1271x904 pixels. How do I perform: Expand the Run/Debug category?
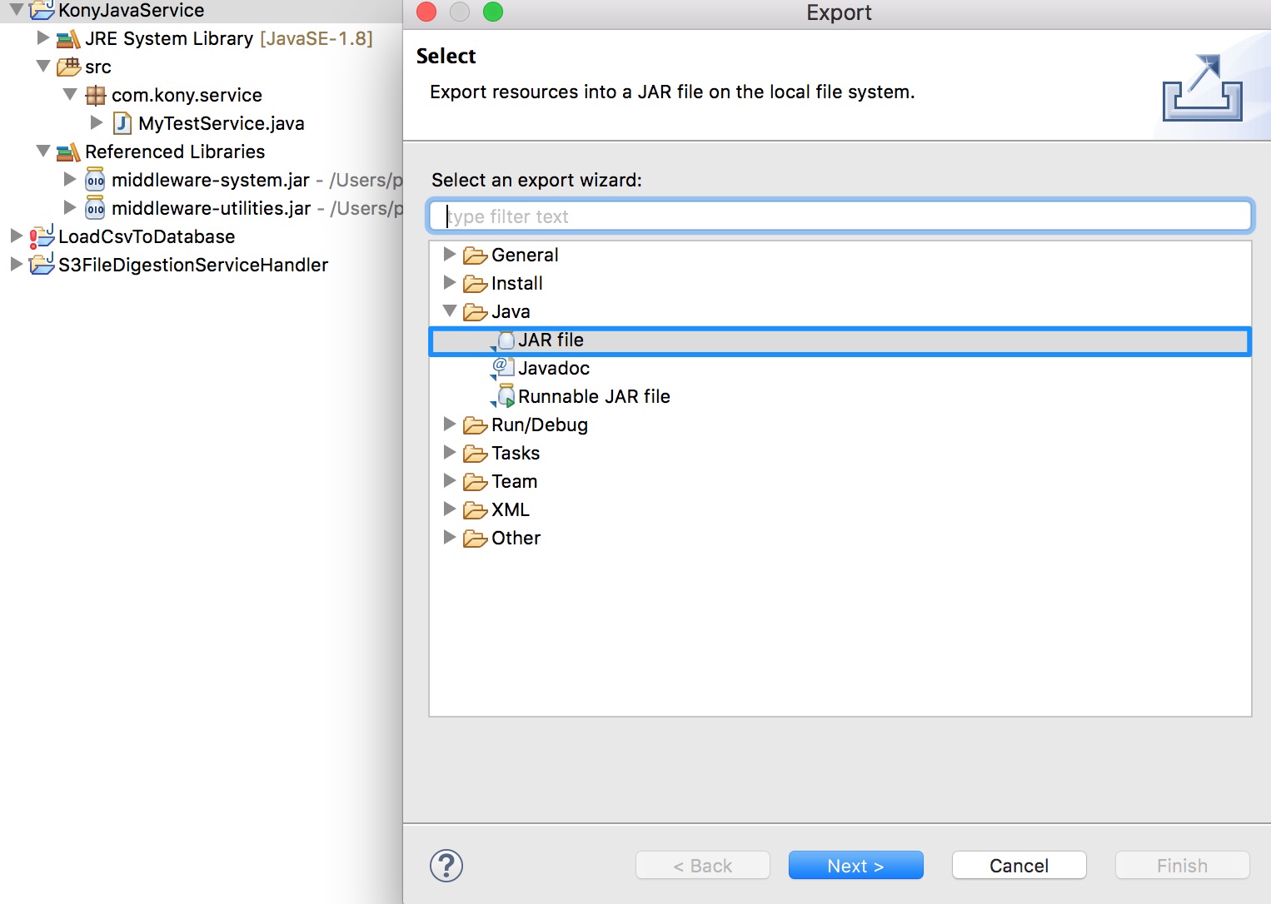[x=450, y=425]
